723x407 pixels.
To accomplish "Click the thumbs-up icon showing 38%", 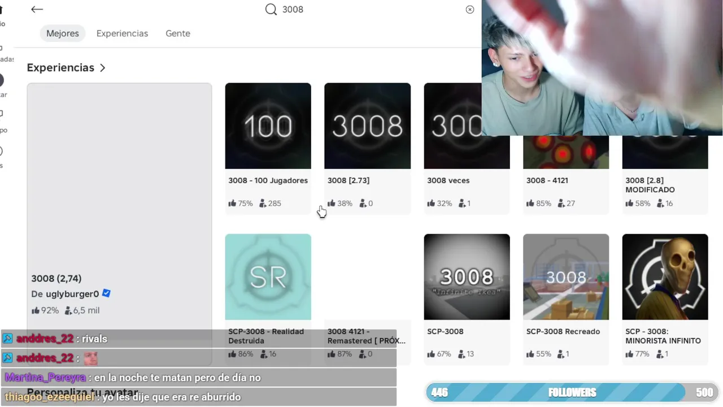I will 332,203.
